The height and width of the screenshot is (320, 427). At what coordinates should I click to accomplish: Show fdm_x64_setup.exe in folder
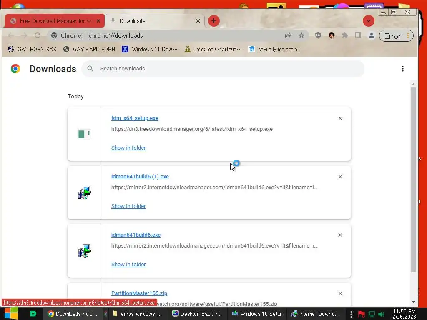128,148
